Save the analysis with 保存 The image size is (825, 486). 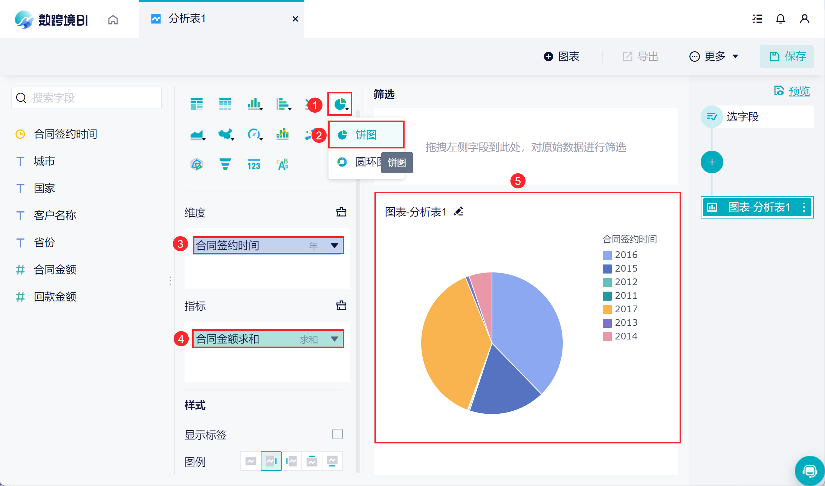pyautogui.click(x=787, y=57)
